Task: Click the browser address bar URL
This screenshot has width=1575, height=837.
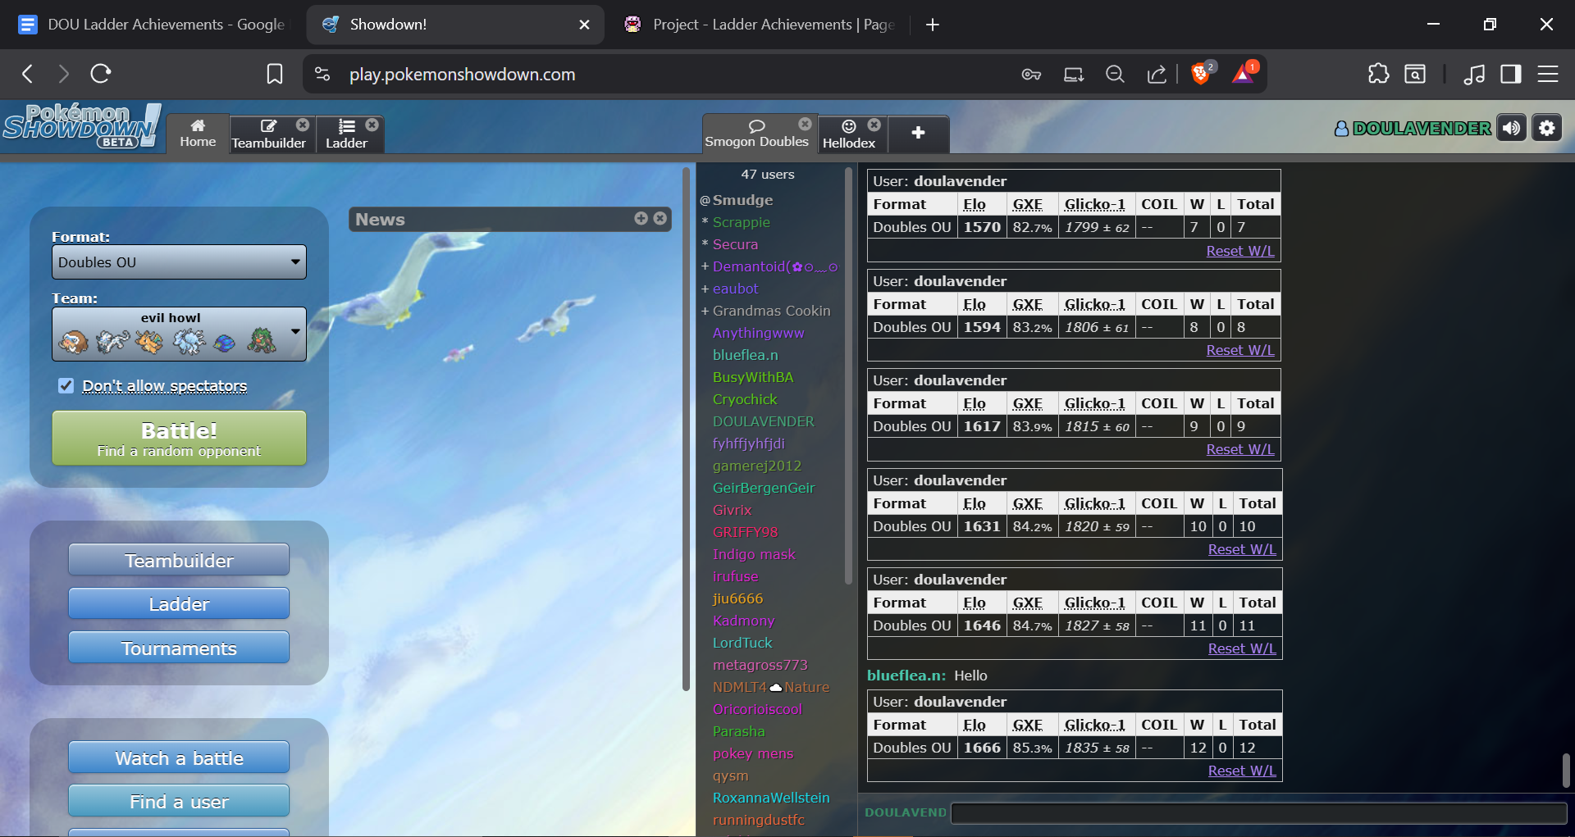Action: (x=462, y=75)
